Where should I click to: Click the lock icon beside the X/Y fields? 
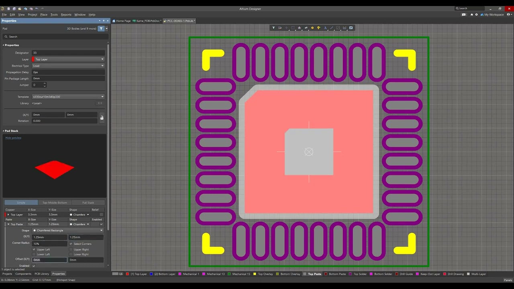[102, 118]
